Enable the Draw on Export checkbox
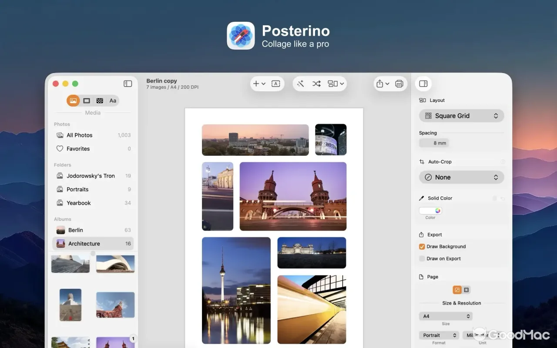Screen dimensions: 557x348 422,259
